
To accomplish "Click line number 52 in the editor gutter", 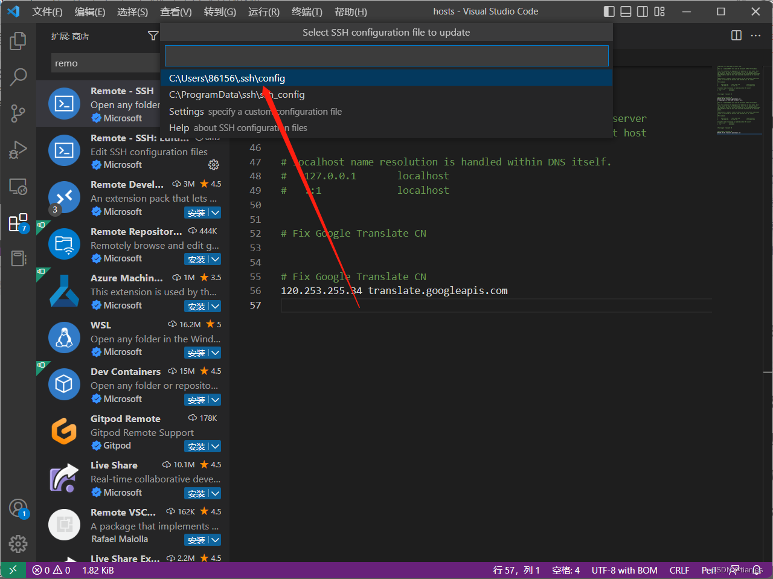I will [255, 234].
